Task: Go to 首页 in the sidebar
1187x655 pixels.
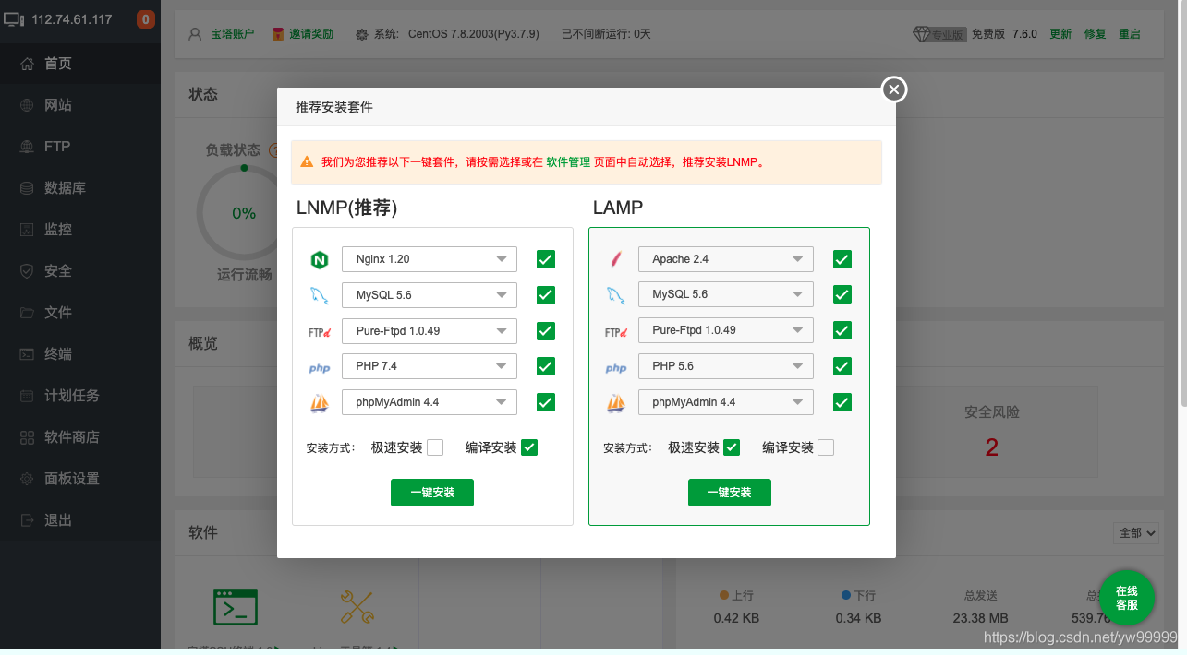Action: tap(80, 64)
